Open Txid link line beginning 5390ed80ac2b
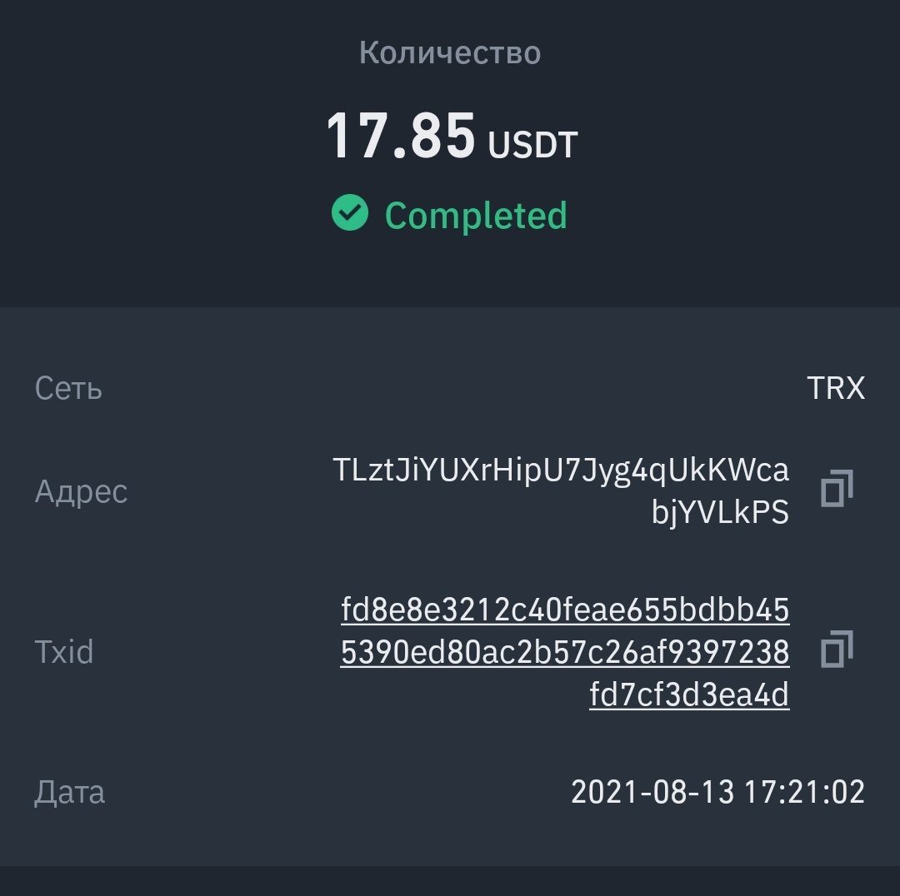 click(565, 652)
